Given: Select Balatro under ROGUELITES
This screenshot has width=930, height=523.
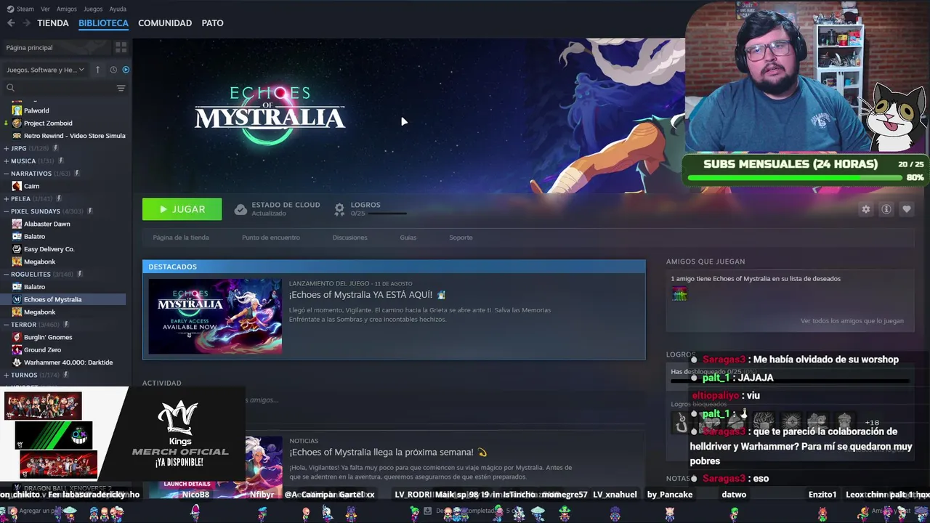Looking at the screenshot, I should pyautogui.click(x=34, y=287).
